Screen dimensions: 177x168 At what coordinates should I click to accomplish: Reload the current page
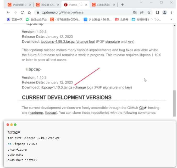pyautogui.click(x=22, y=12)
